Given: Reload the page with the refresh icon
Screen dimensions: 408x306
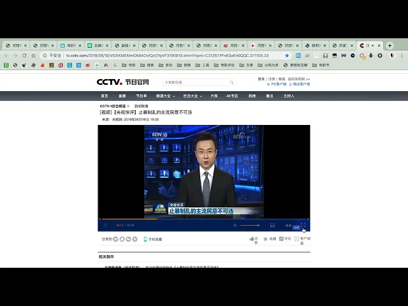Looking at the screenshot, I should 24,55.
